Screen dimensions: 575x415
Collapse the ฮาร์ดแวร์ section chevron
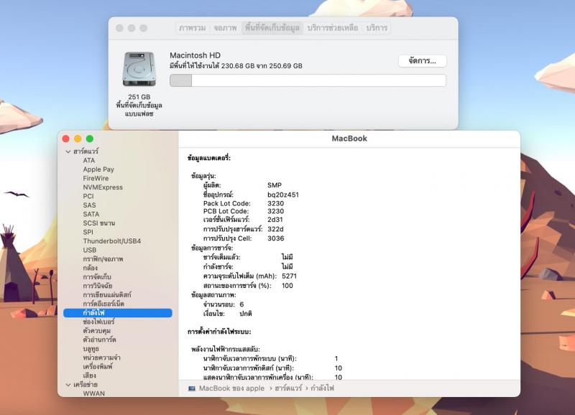coord(68,151)
